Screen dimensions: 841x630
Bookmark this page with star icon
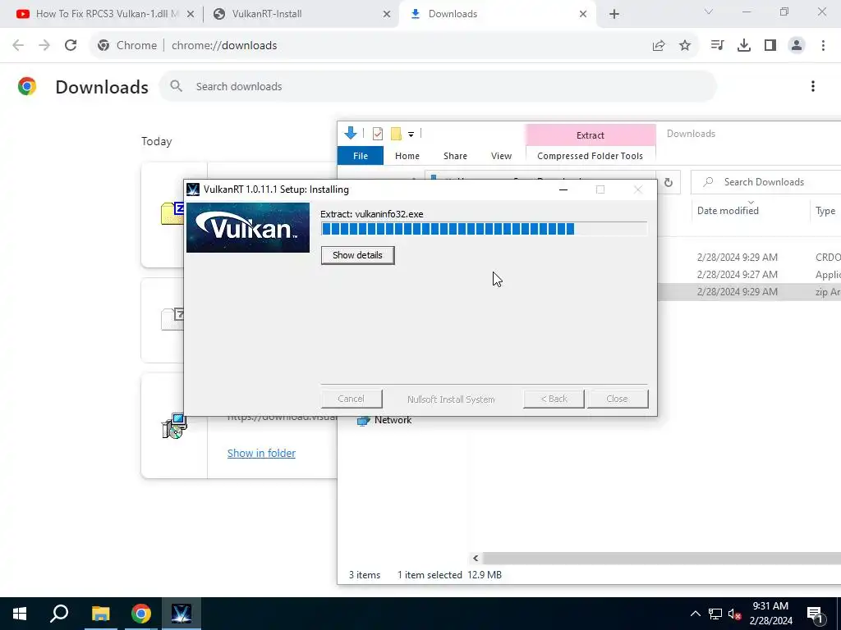click(685, 46)
